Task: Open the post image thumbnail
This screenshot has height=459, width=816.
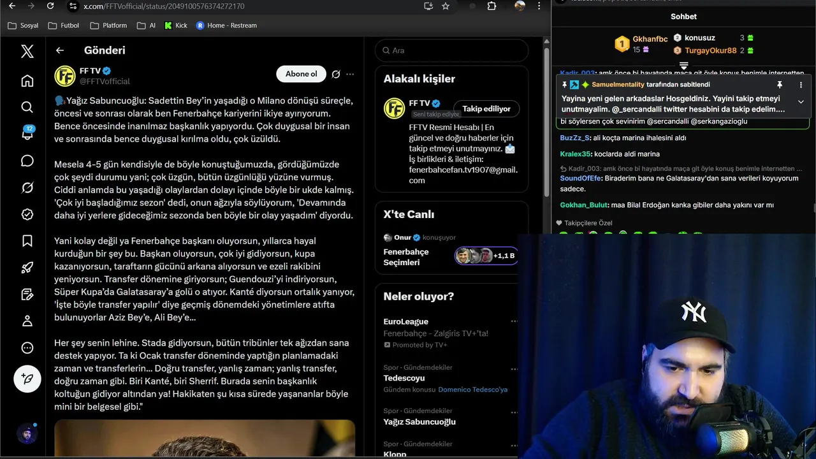Action: (205, 439)
